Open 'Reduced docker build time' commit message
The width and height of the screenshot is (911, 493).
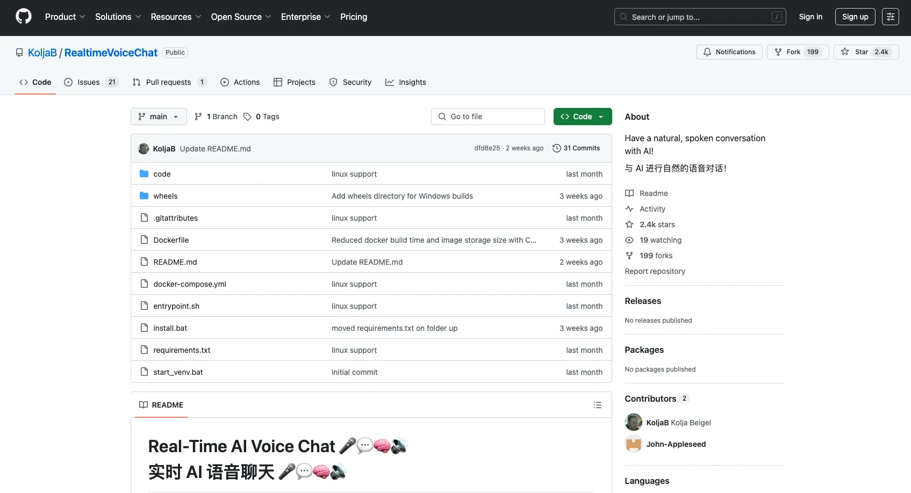[x=434, y=240]
